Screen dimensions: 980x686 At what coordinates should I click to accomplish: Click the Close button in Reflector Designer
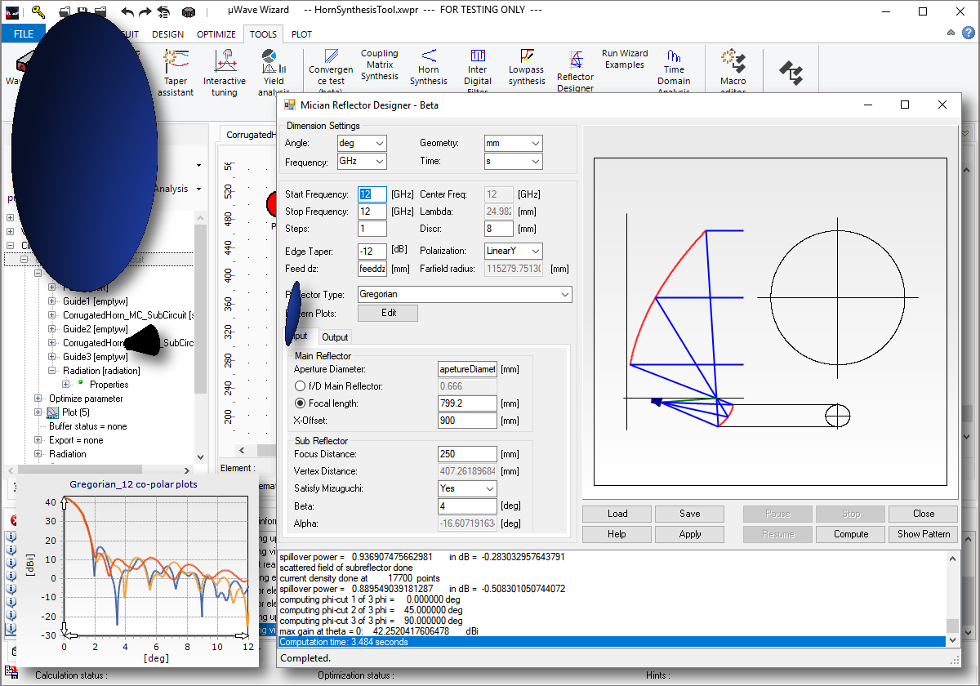(x=924, y=514)
